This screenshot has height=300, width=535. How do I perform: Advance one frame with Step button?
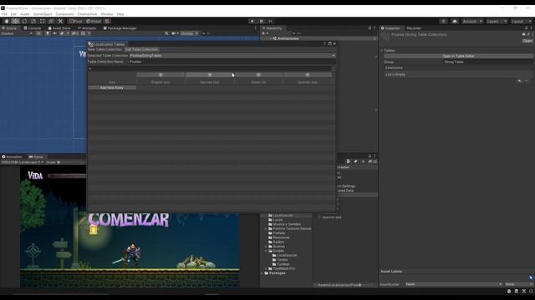click(x=270, y=21)
